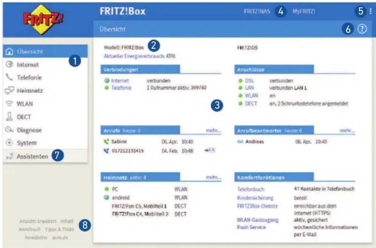
Task: Open Telefonbuch under Komfortfunktionen
Action: click(x=251, y=189)
